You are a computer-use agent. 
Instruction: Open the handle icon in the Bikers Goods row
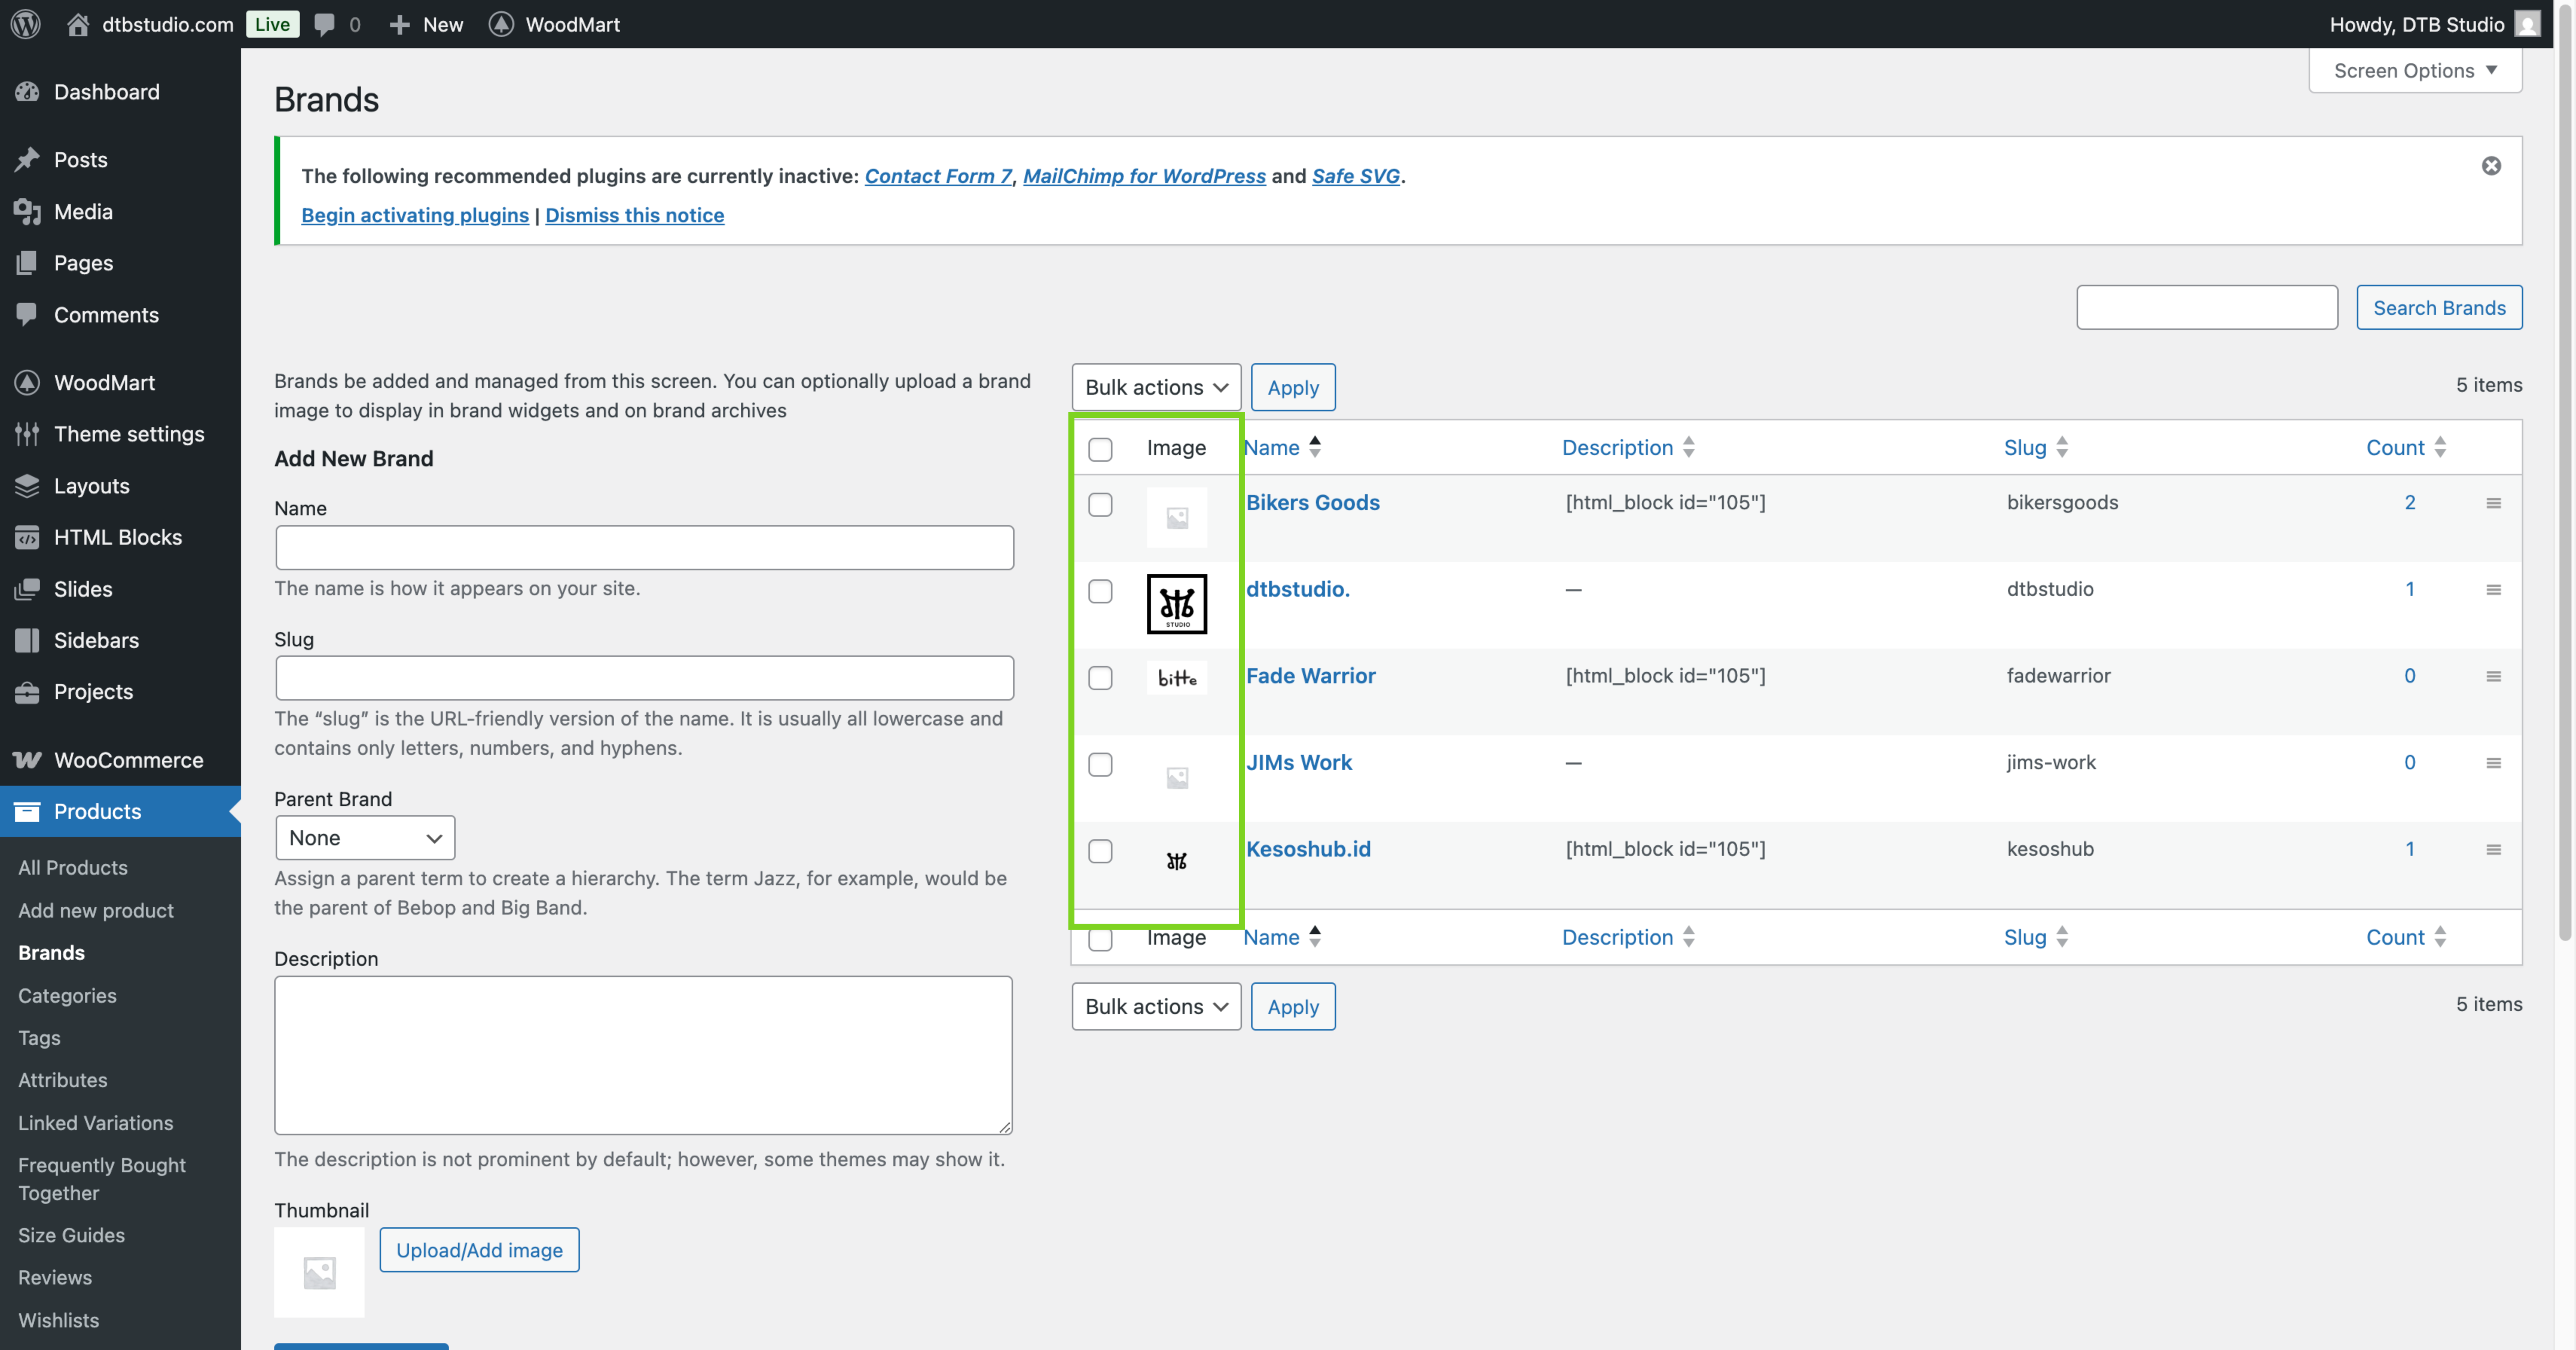point(2493,503)
